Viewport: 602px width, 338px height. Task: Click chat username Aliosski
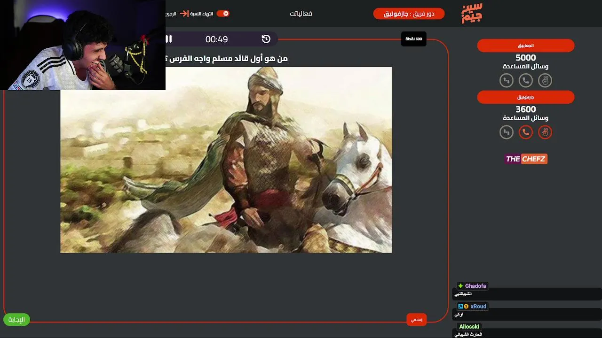[x=469, y=327]
